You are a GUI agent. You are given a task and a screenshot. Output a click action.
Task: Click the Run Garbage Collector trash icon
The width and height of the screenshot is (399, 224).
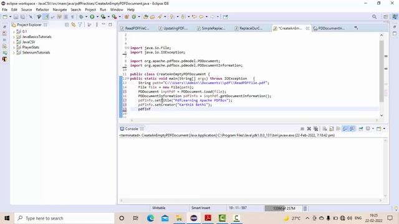(305, 208)
